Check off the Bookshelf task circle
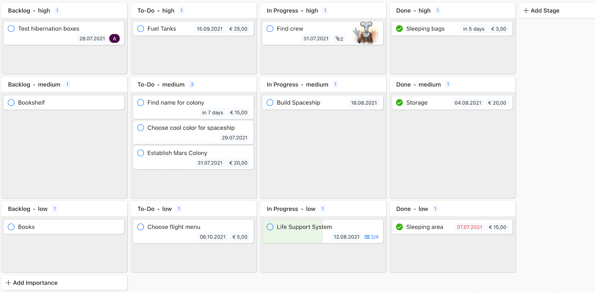Image resolution: width=595 pixels, height=293 pixels. (x=11, y=103)
